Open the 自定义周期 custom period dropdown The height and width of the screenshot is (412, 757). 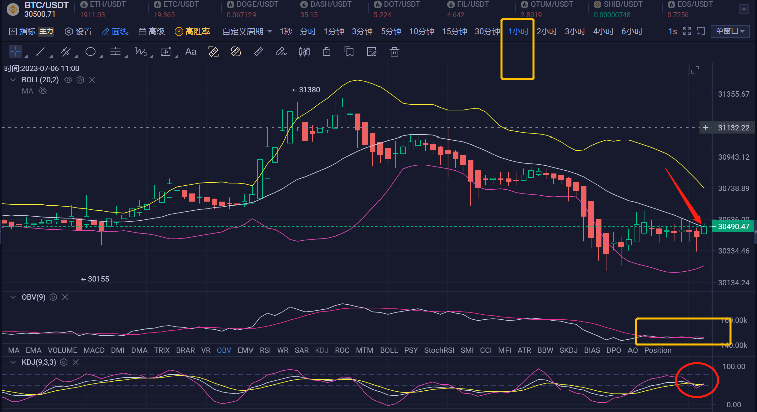(x=247, y=31)
